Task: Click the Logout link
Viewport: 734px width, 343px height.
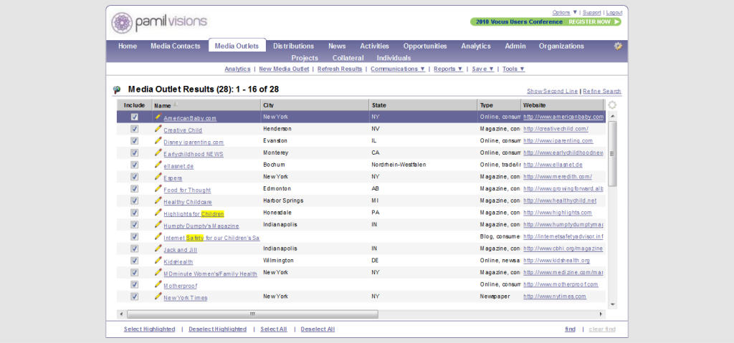Action: (614, 13)
